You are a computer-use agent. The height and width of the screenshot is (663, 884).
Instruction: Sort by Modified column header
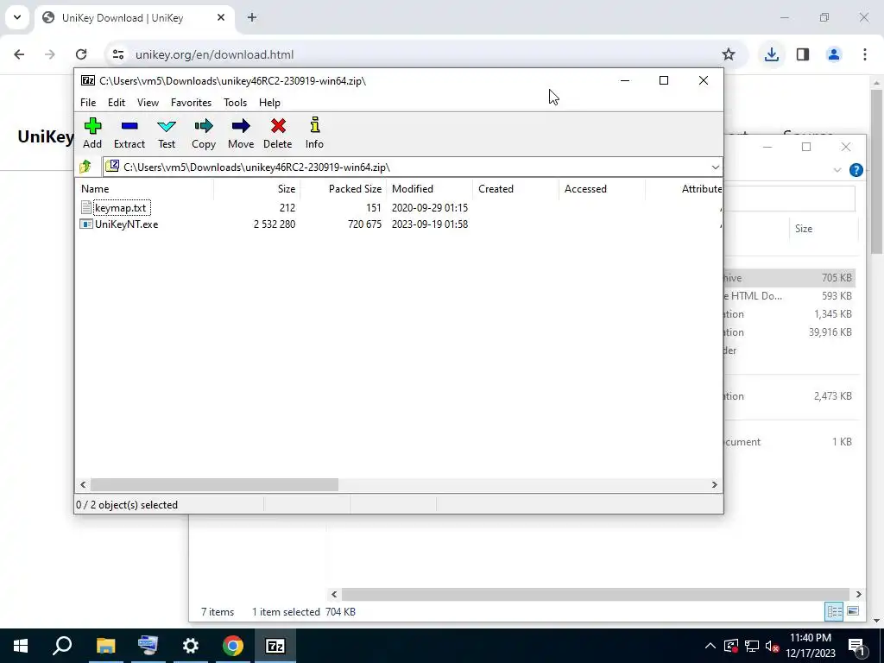(x=429, y=189)
